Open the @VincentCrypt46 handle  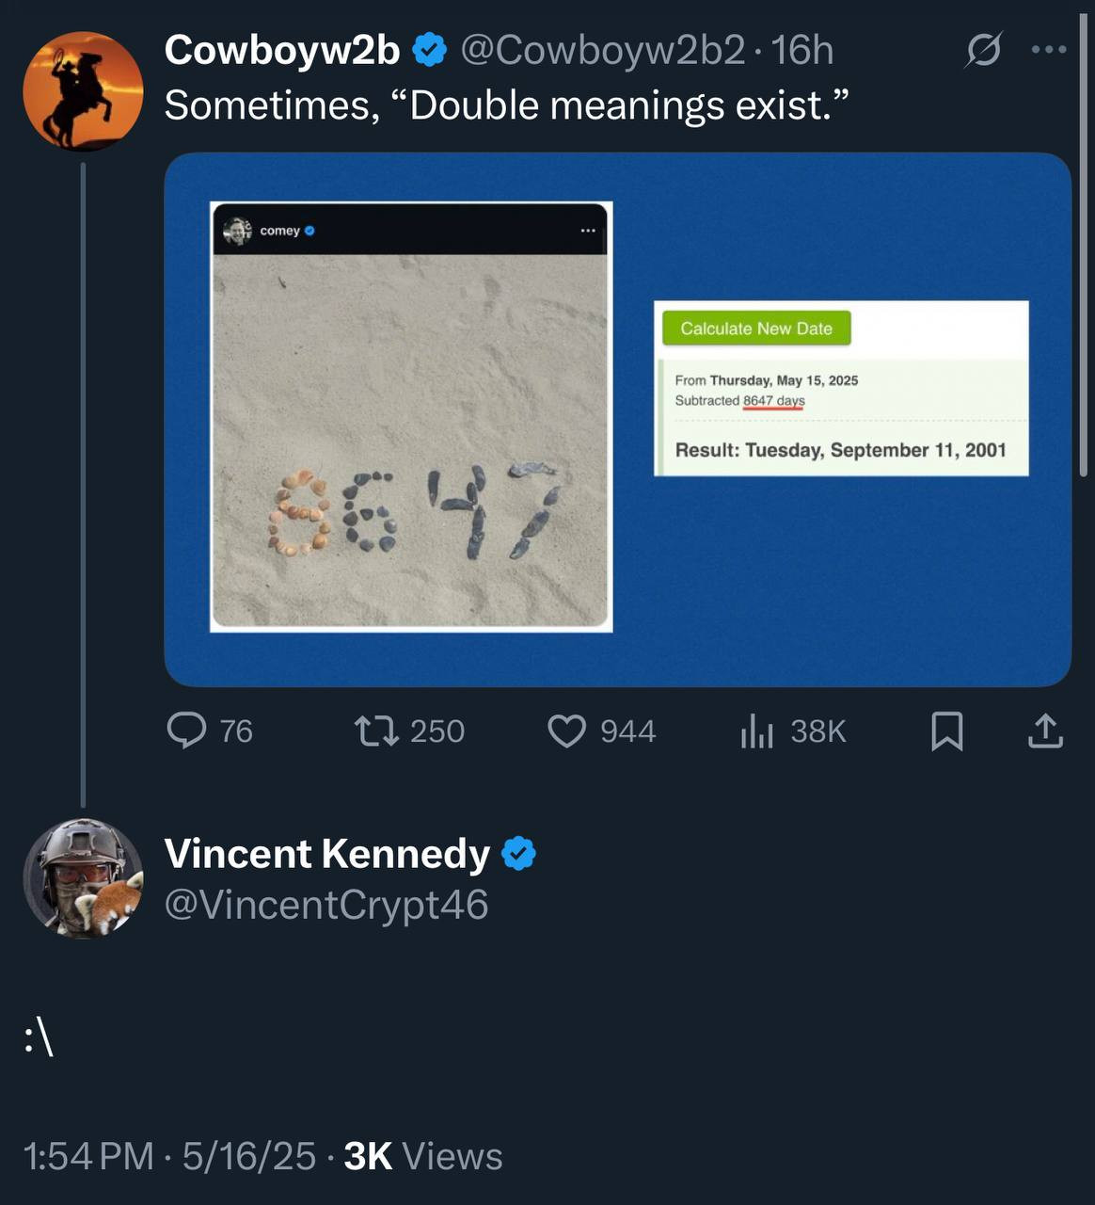(326, 905)
